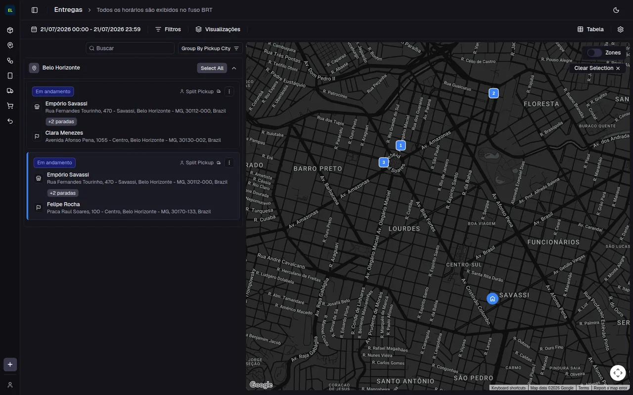Click store icon in Clara Menezes card
This screenshot has height=395, width=633.
point(37,107)
